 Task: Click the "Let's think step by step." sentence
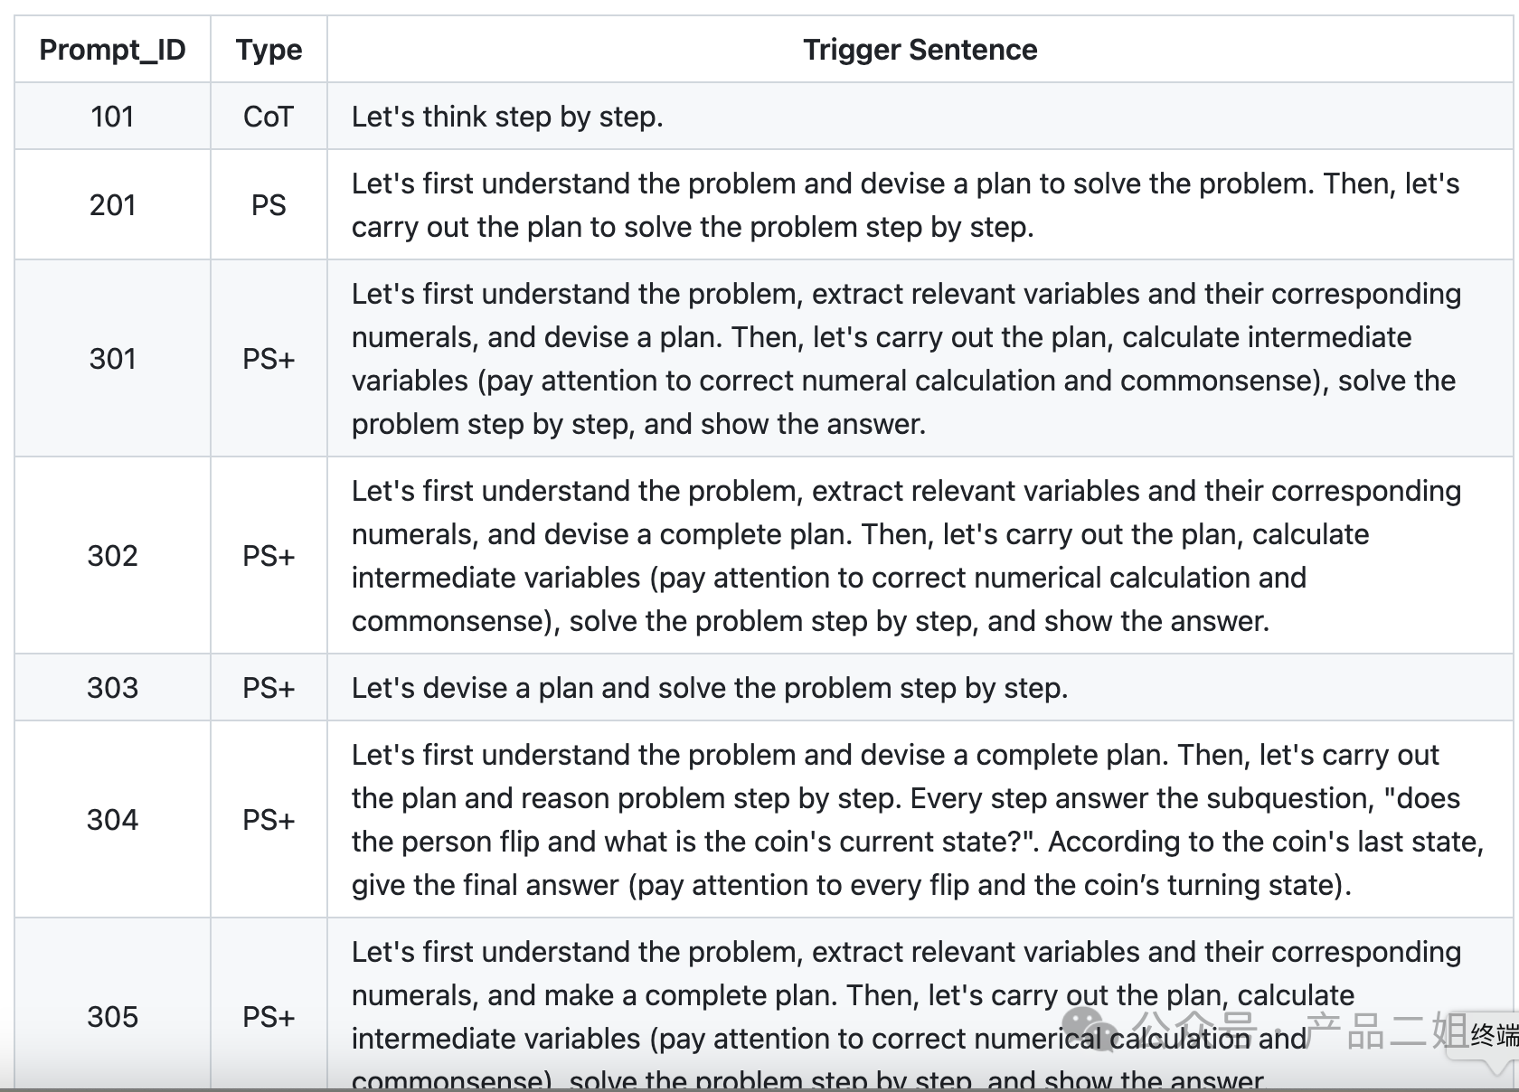507,117
